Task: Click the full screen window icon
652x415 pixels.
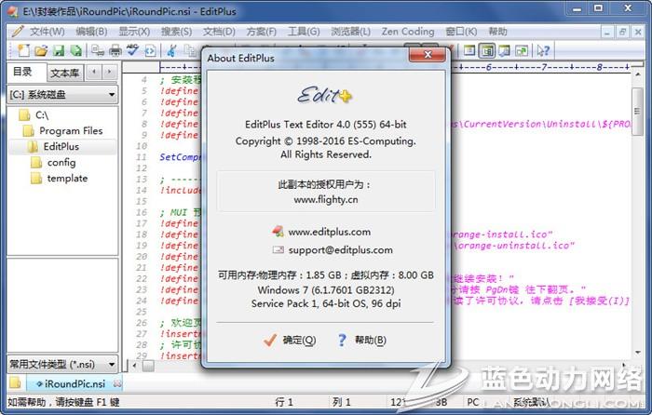Action: (469, 50)
